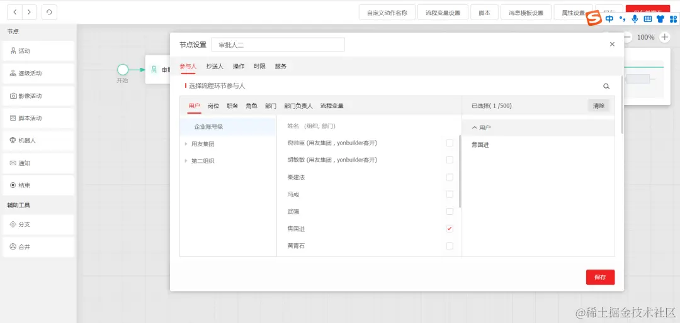Check the box for 胡敏敏
680x323 pixels.
coord(450,160)
